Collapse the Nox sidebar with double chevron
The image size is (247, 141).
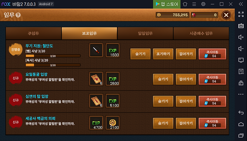pyautogui.click(x=241, y=4)
